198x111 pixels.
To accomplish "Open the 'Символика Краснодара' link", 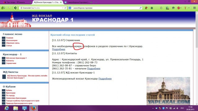I will click(16, 98).
